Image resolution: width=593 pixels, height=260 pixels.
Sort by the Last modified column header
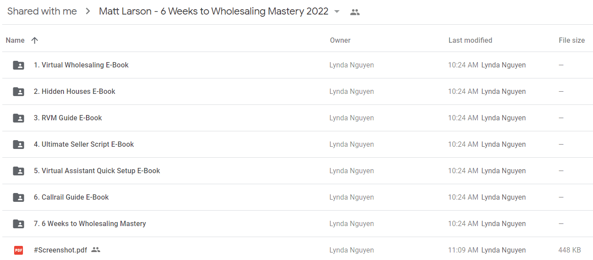point(470,41)
